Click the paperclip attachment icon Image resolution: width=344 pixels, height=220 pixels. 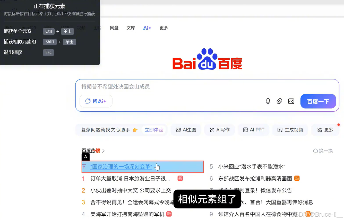coord(279,101)
